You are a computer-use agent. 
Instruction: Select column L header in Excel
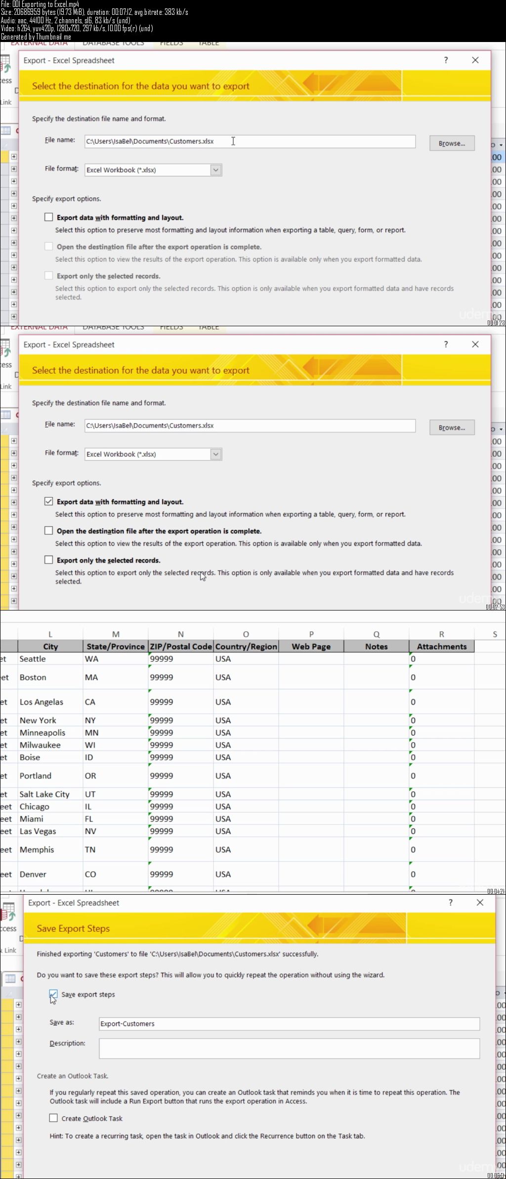tap(50, 634)
